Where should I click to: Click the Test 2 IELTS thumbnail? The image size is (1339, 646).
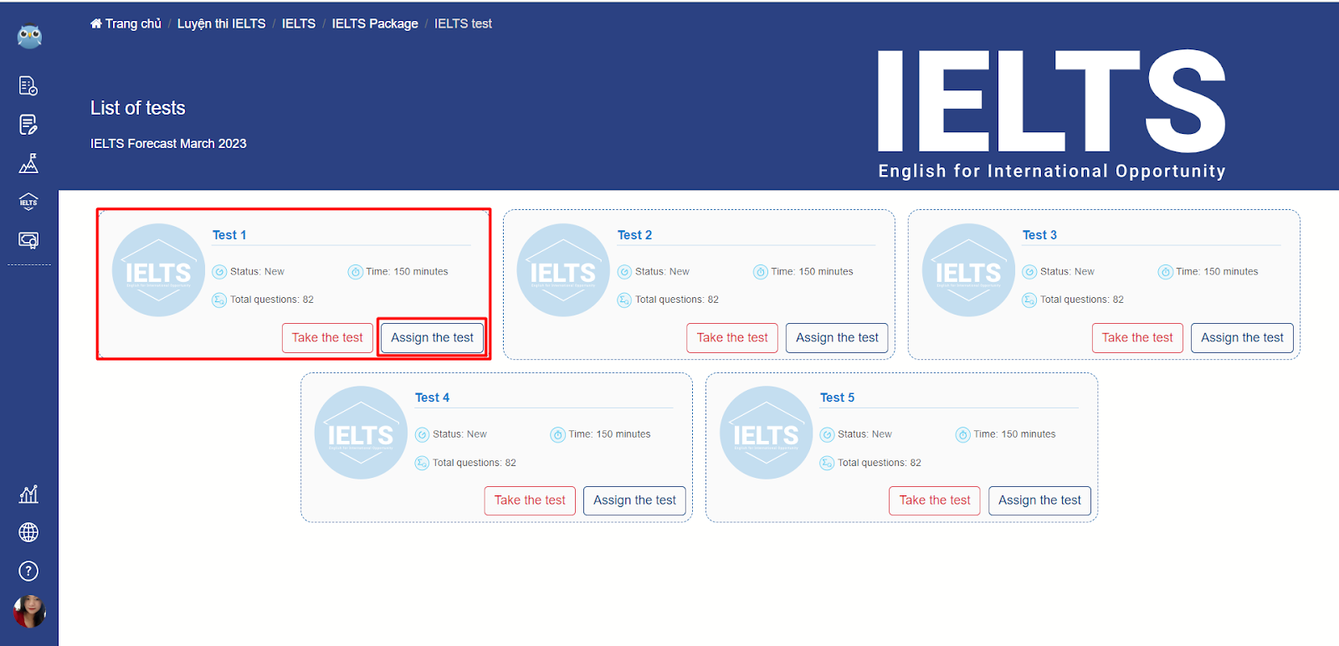pyautogui.click(x=563, y=270)
